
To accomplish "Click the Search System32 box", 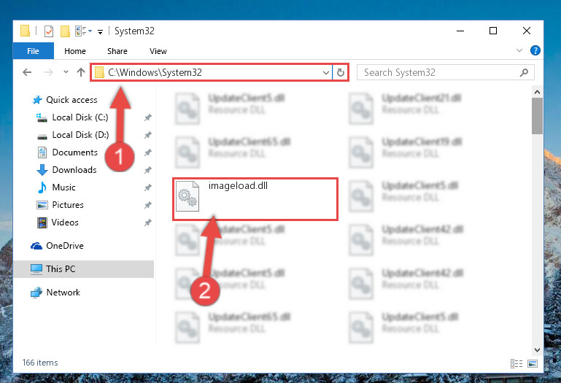I will tap(446, 72).
